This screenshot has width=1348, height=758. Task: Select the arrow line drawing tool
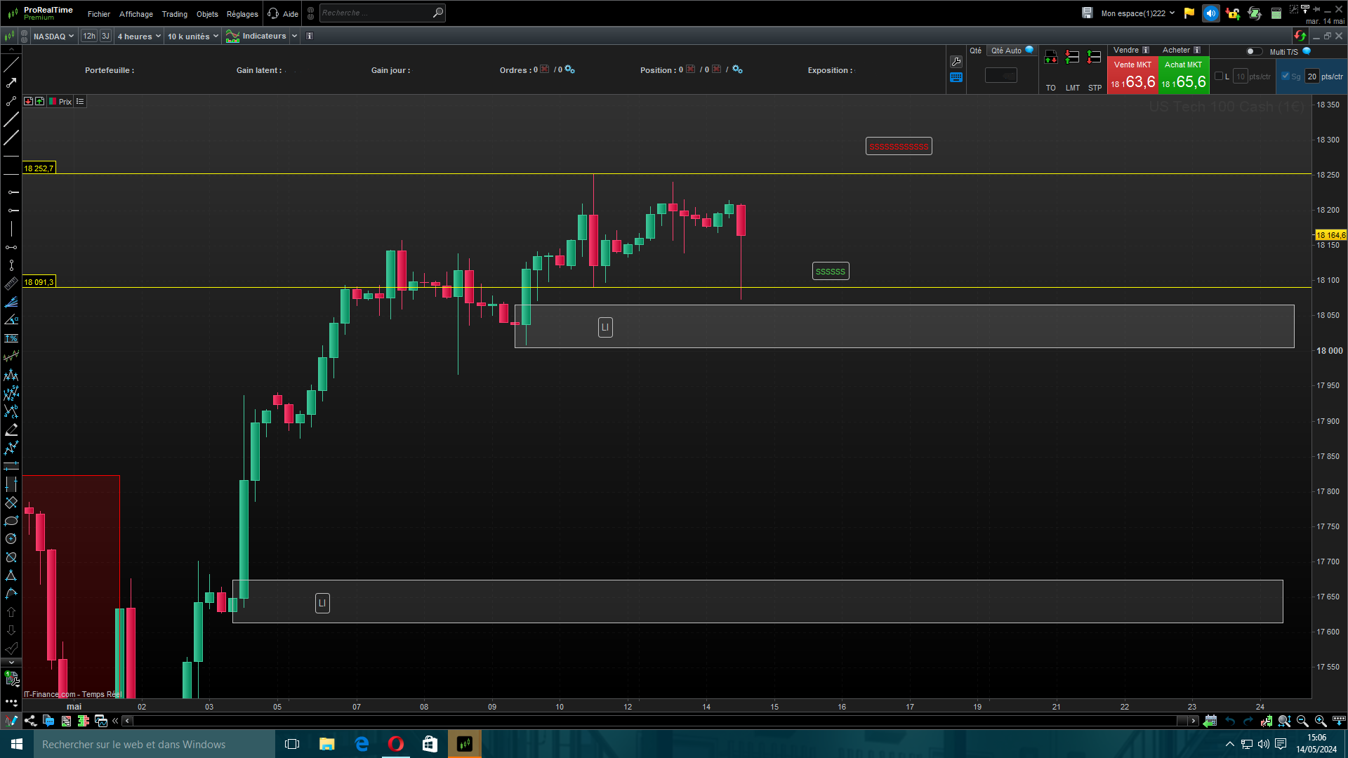[11, 83]
